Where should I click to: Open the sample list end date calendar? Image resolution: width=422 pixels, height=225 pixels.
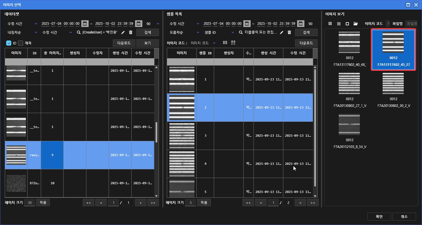(301, 24)
